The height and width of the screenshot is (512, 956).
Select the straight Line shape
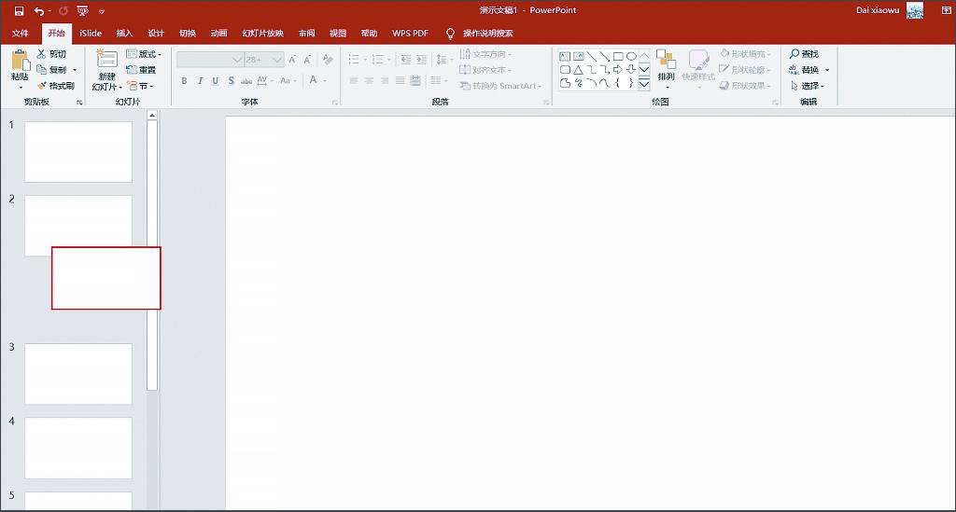591,57
